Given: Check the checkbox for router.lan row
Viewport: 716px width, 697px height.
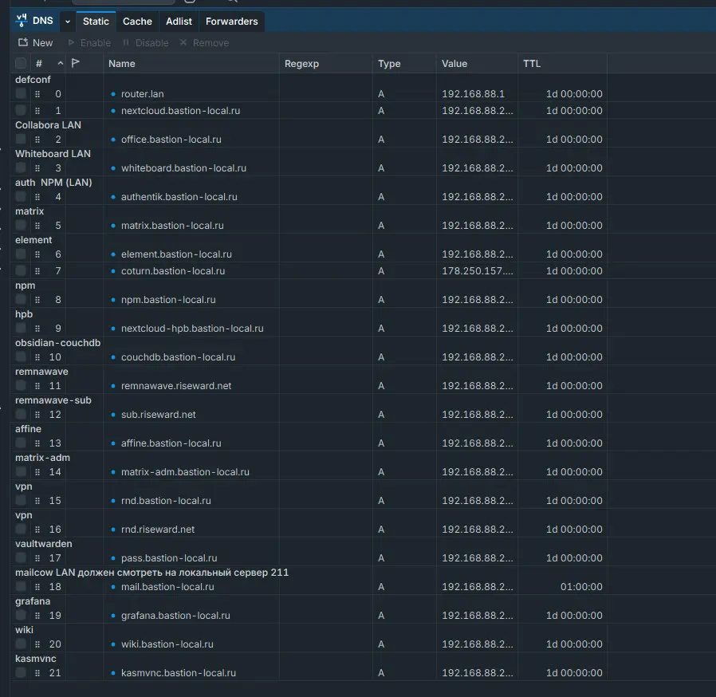Looking at the screenshot, I should [x=21, y=93].
